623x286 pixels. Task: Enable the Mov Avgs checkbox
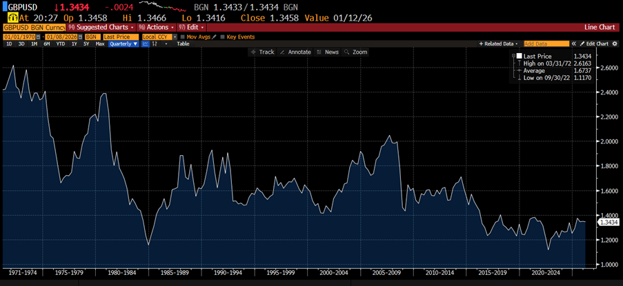pos(184,36)
